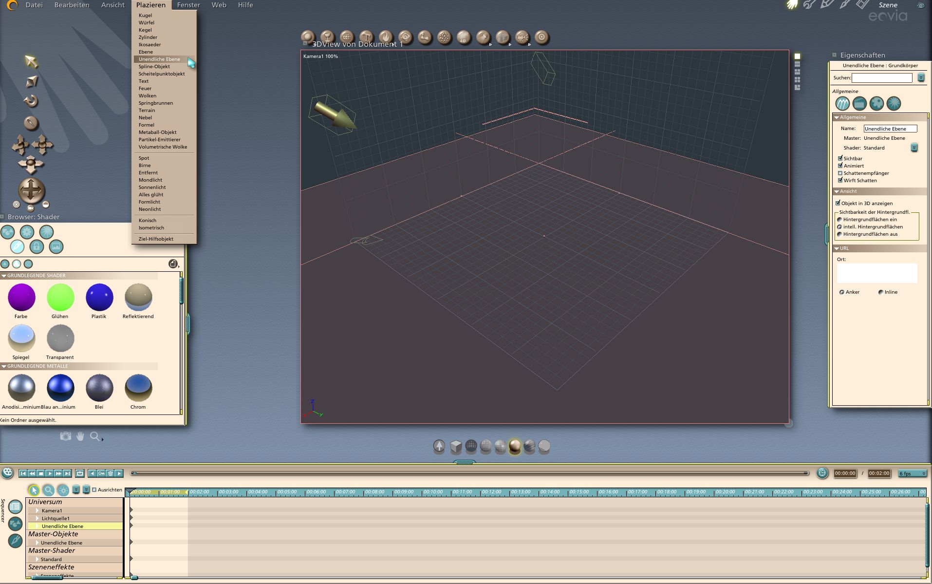Click the 4D toolbar icon
932x584 pixels.
[464, 38]
